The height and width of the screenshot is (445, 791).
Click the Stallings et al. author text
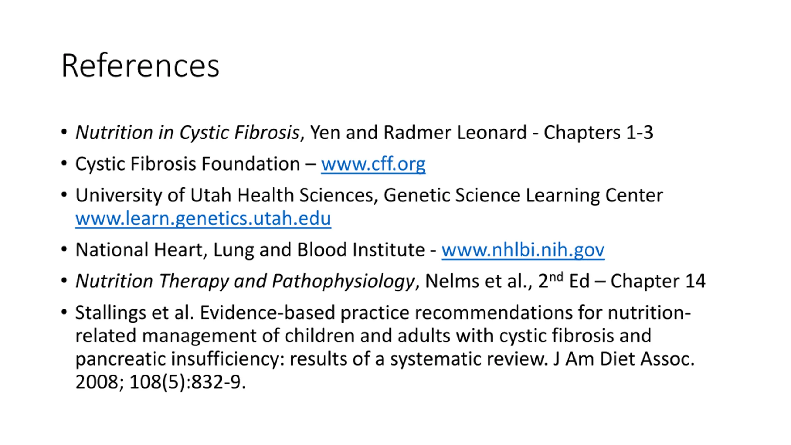[x=135, y=313]
